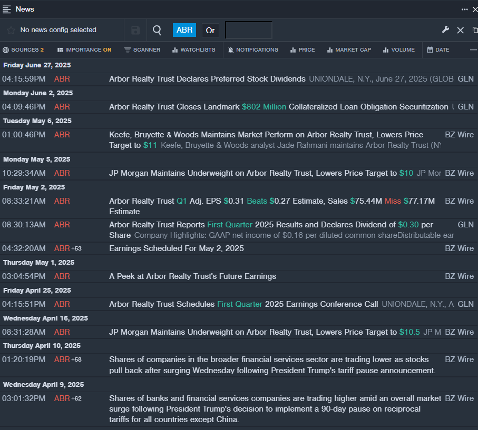Click the Notifications bell icon
The image size is (478, 430).
coord(231,50)
